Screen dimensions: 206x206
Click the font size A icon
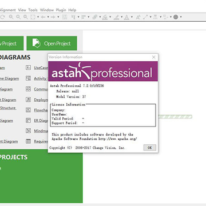(138, 17)
